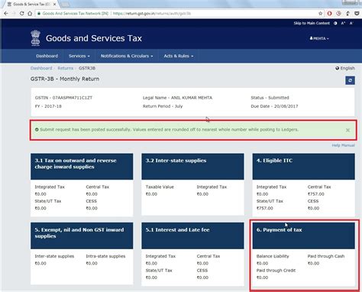Click the Paid through Credit label
Screen dimensions: 362x292
(x=276, y=271)
